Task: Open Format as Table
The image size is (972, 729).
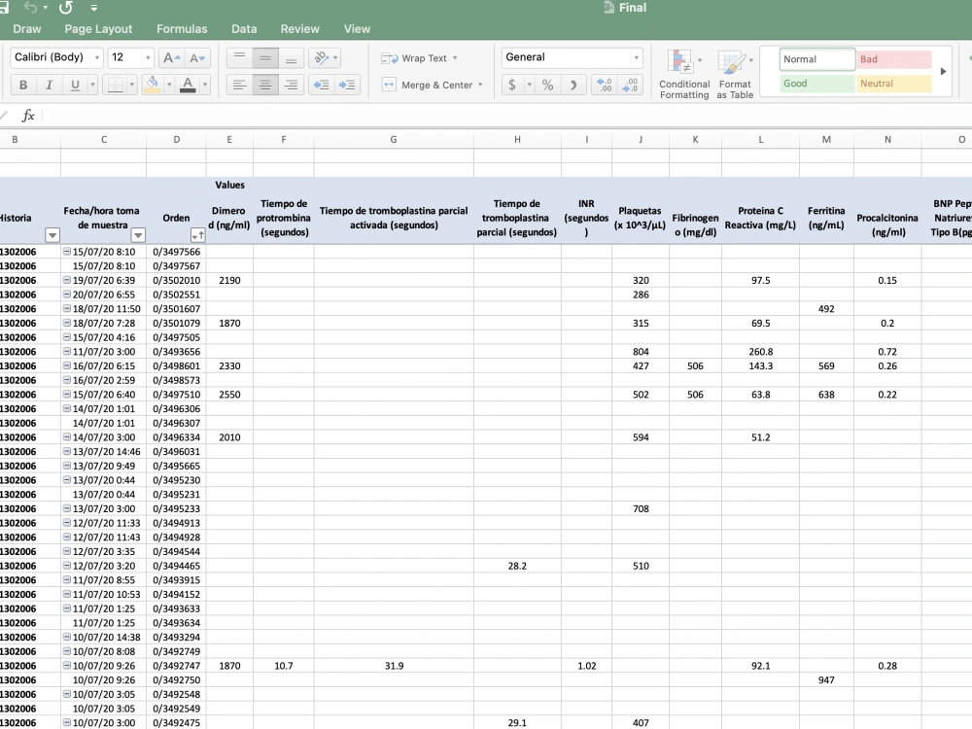Action: [735, 75]
